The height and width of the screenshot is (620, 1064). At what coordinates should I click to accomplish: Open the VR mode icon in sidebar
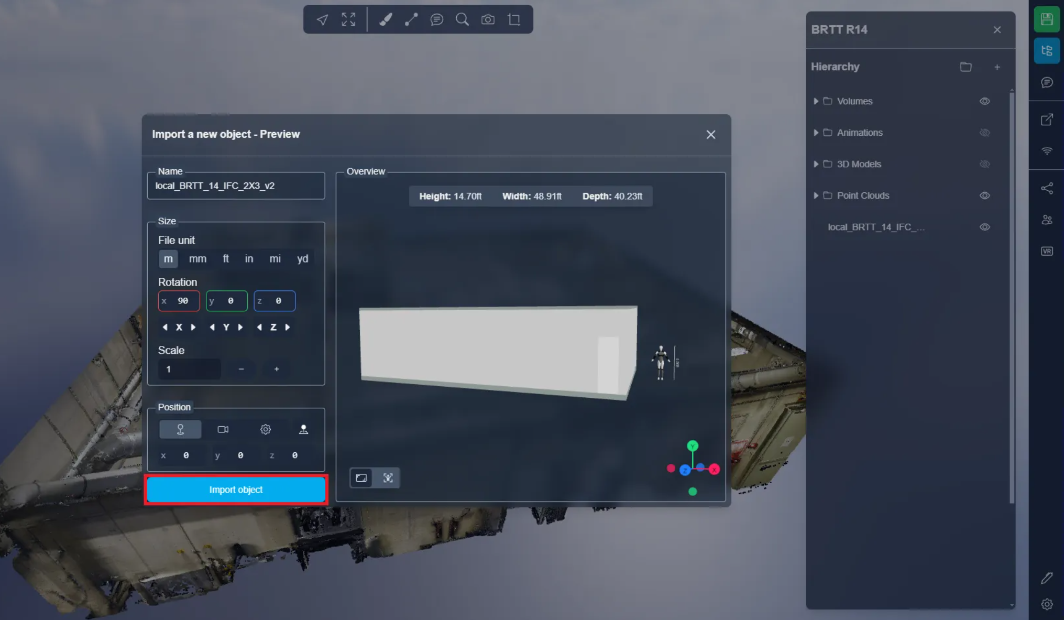(x=1047, y=251)
